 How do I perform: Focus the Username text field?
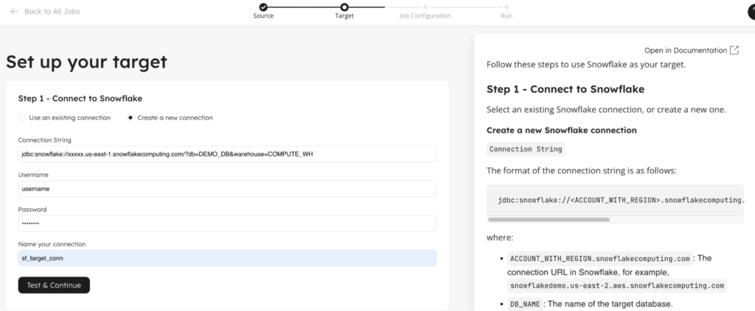tap(227, 189)
